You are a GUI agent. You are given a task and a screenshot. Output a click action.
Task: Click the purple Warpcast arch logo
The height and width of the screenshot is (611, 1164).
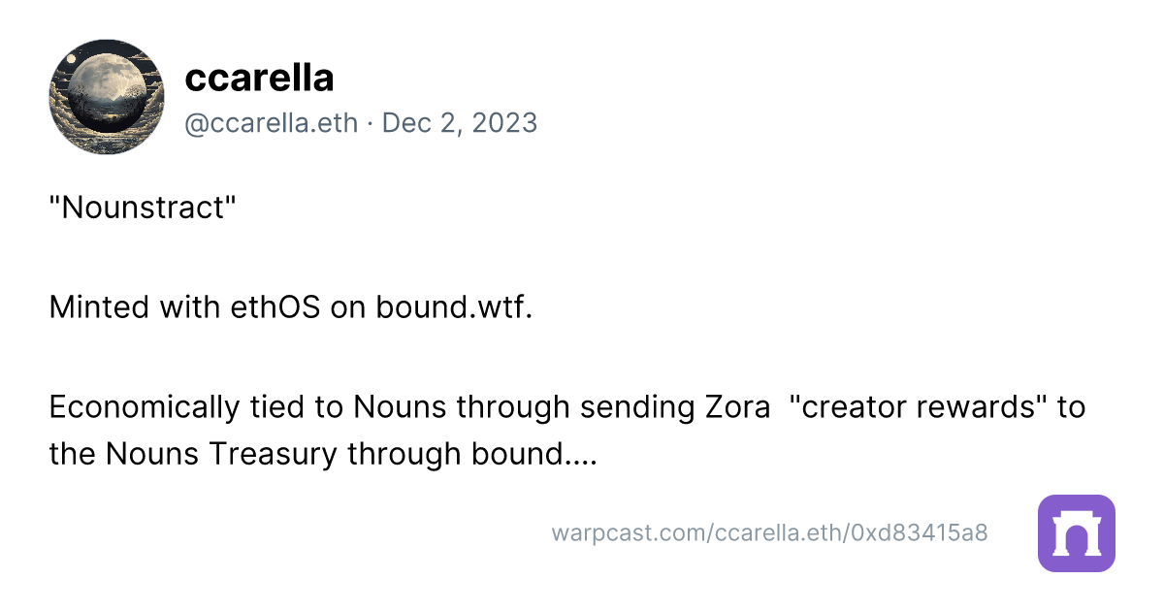[x=1076, y=533]
